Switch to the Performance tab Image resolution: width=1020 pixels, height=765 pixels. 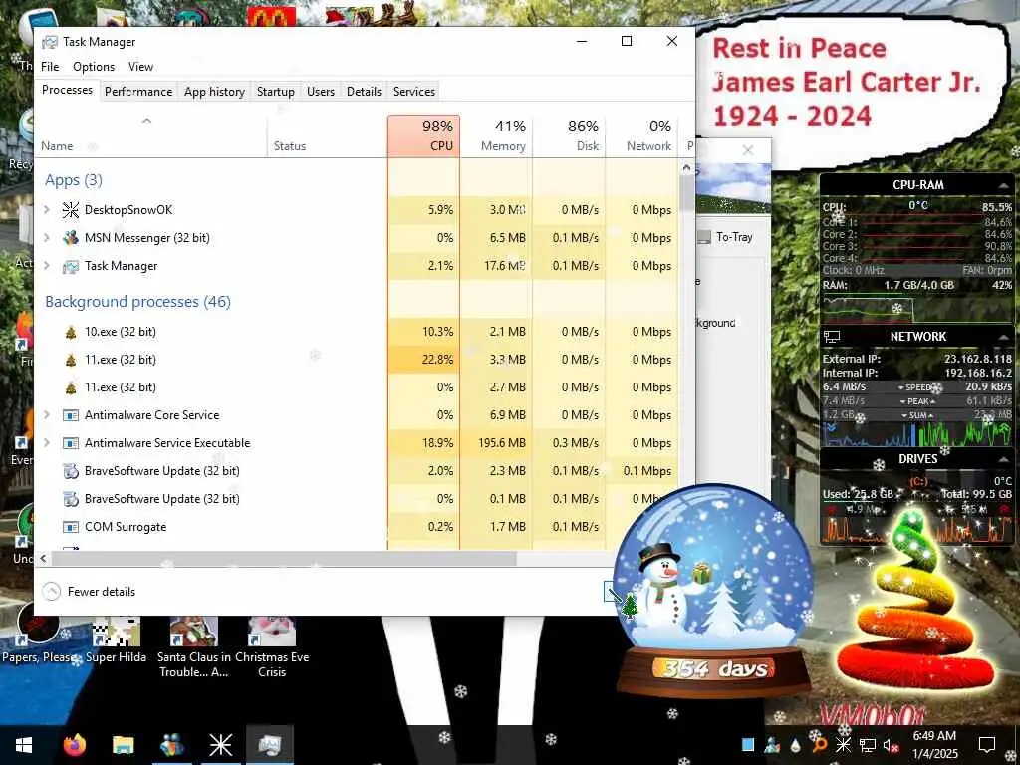(x=138, y=92)
